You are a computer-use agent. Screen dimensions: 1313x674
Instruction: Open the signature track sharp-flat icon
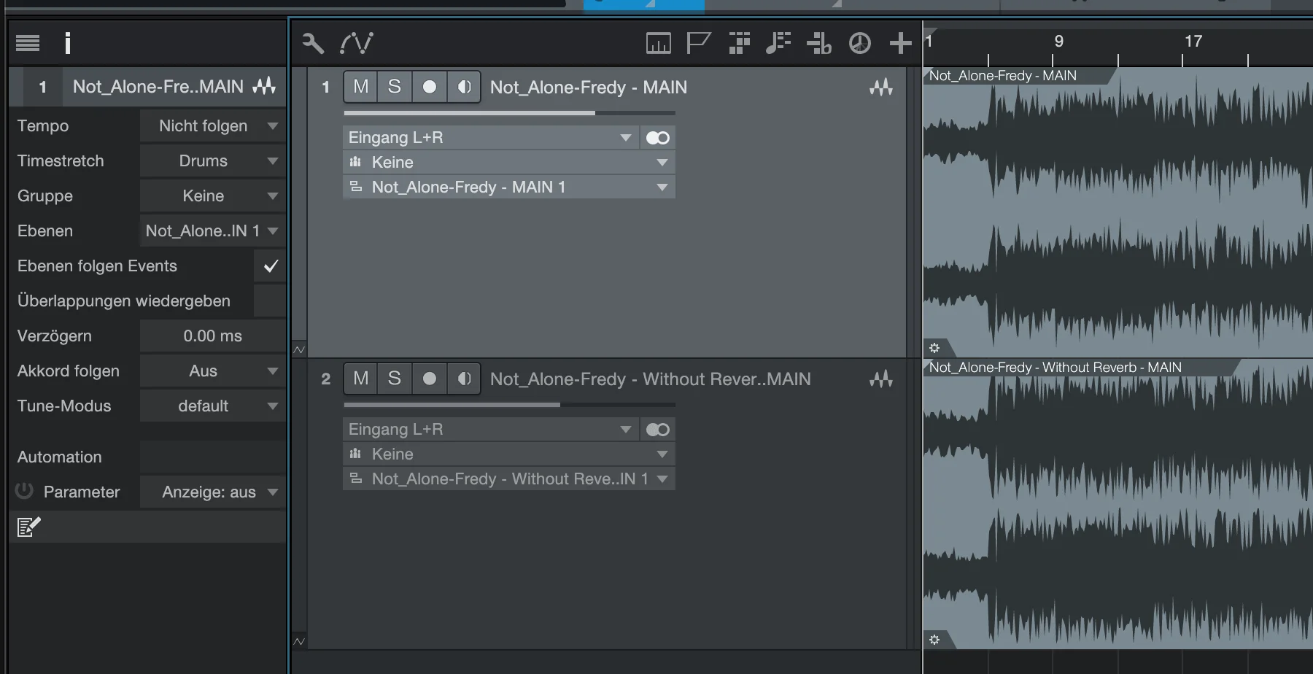pyautogui.click(x=818, y=44)
